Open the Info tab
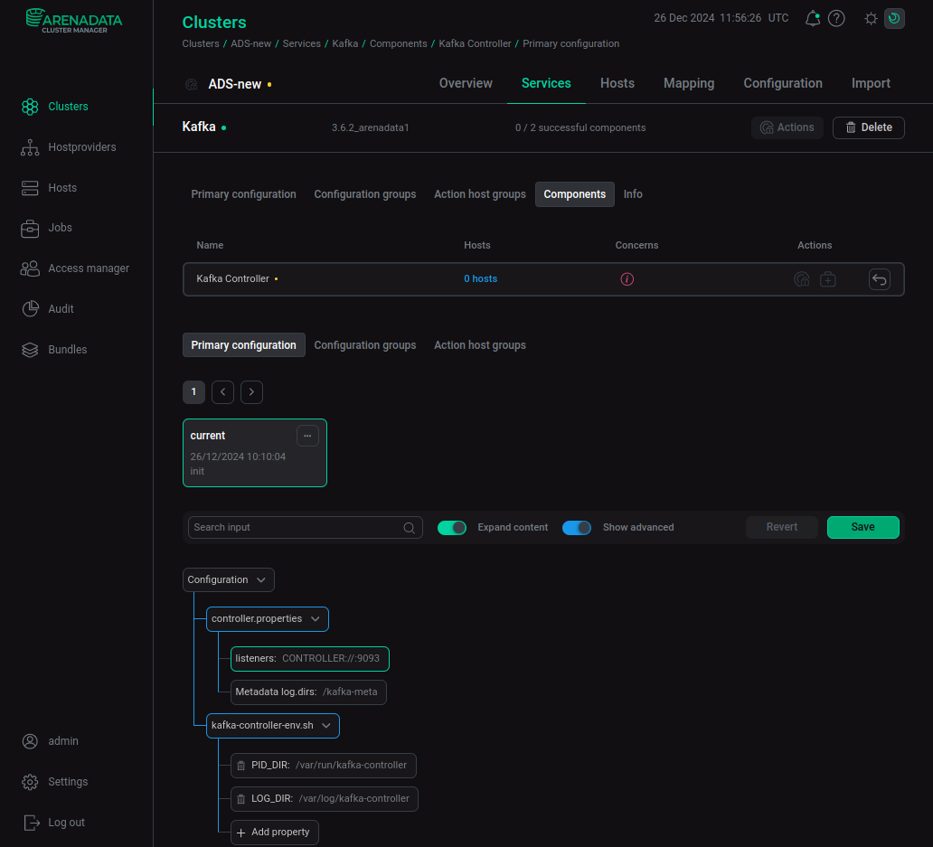The height and width of the screenshot is (847, 933). click(x=633, y=194)
